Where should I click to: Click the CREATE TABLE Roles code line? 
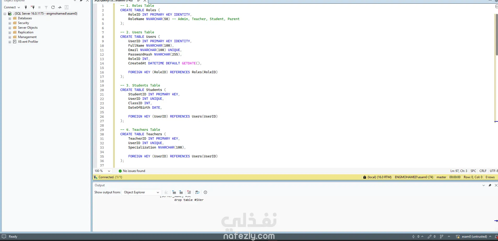(140, 10)
